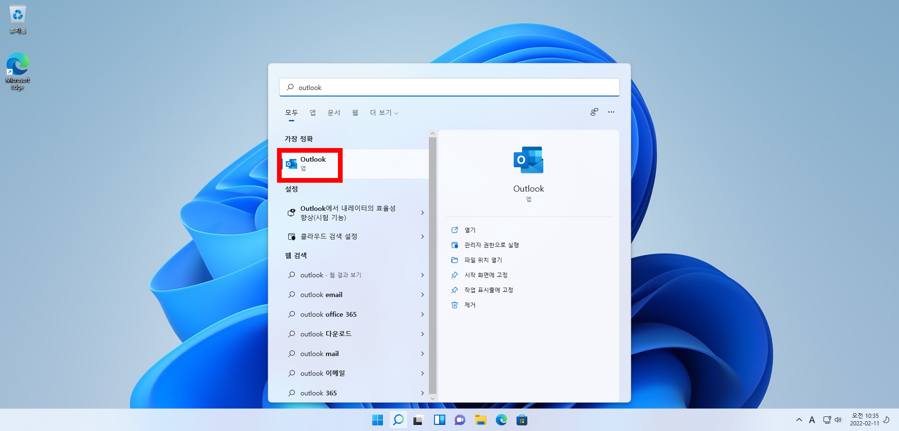Select 관리자 권한으로 실행 option
This screenshot has height=431, width=899.
tap(491, 245)
